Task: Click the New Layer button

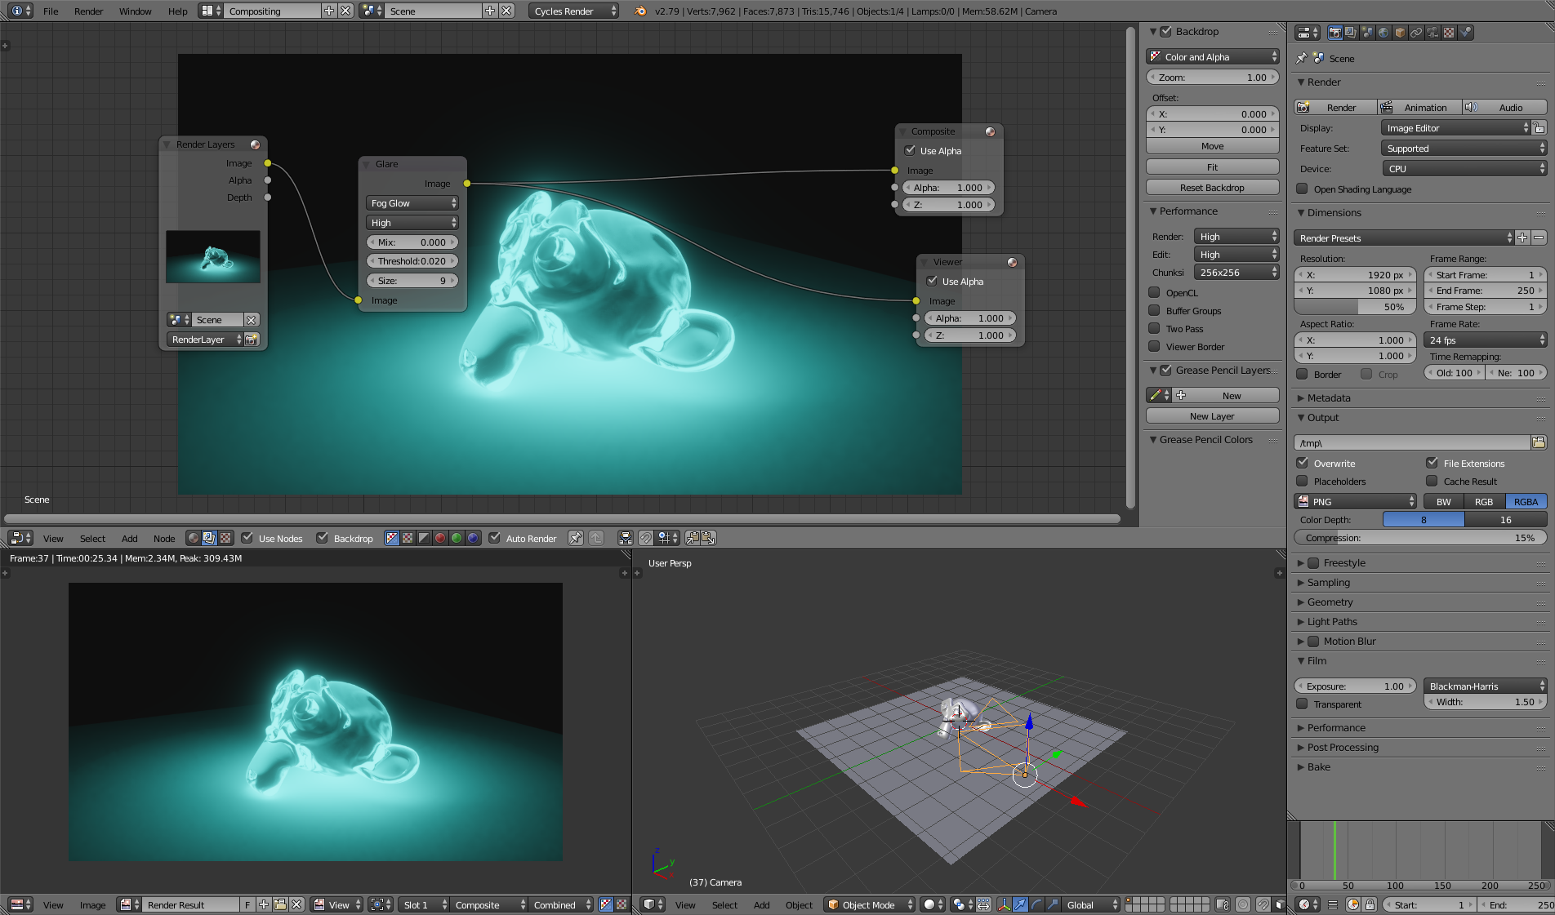Action: [1212, 415]
